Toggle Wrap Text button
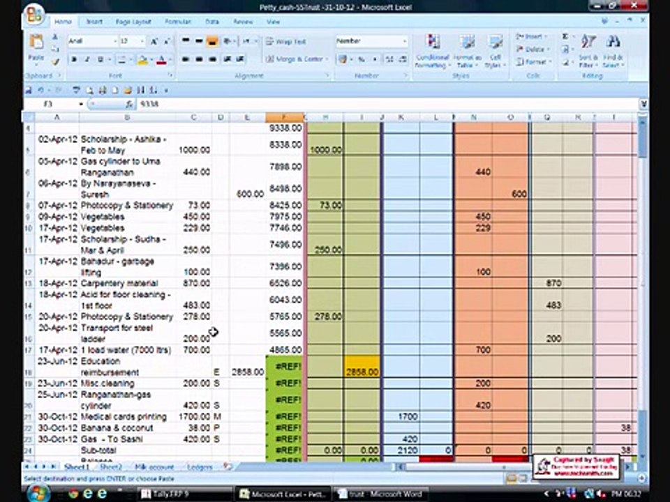Viewport: 670px width, 502px height. click(285, 41)
